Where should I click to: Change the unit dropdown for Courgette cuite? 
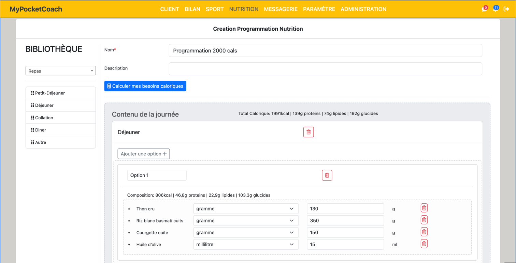pos(246,233)
